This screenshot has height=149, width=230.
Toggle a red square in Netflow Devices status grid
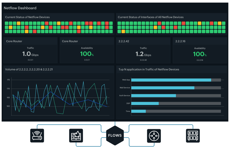tap(46, 23)
